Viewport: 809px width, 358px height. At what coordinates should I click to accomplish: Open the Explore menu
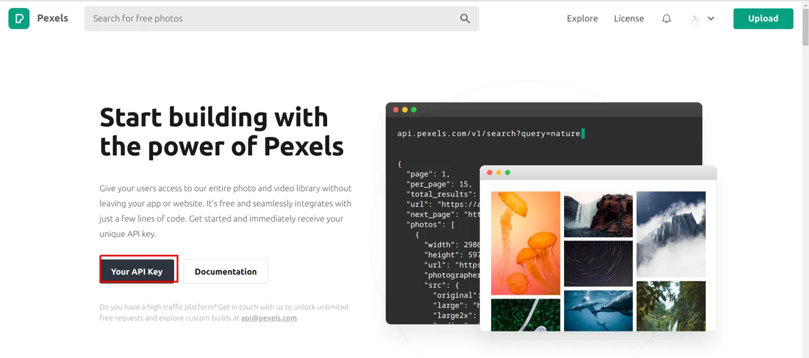582,18
